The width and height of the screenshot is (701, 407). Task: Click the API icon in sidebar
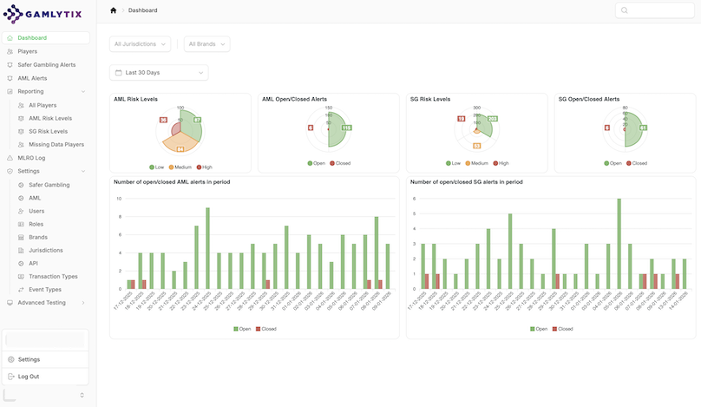click(20, 263)
